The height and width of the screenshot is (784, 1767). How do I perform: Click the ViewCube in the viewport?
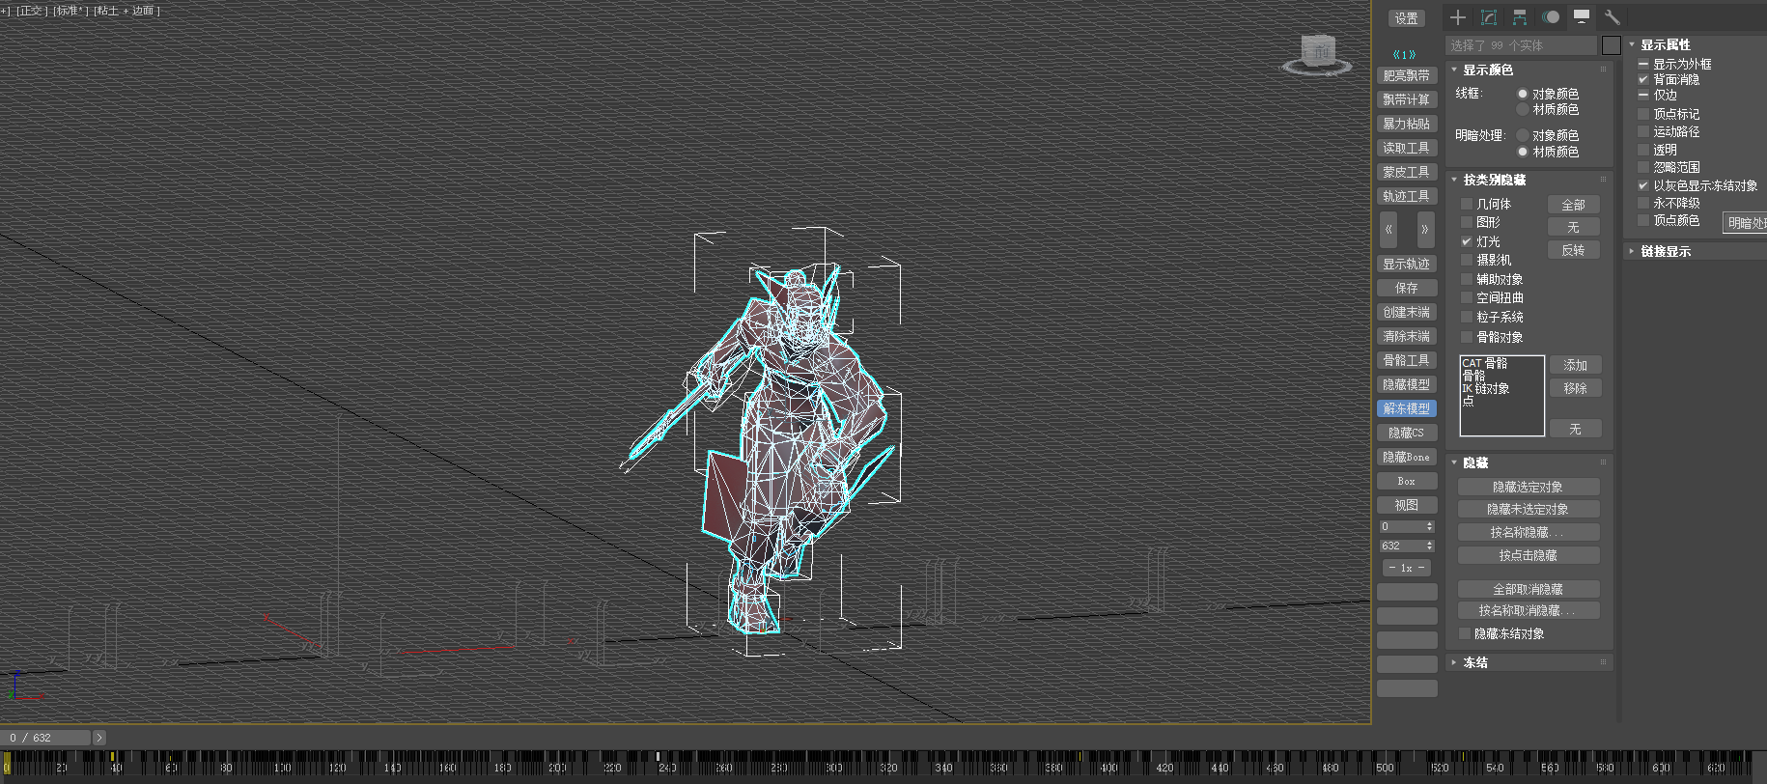[x=1317, y=53]
